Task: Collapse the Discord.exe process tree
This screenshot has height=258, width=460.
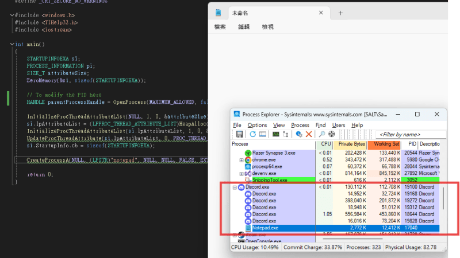Action: coord(235,187)
